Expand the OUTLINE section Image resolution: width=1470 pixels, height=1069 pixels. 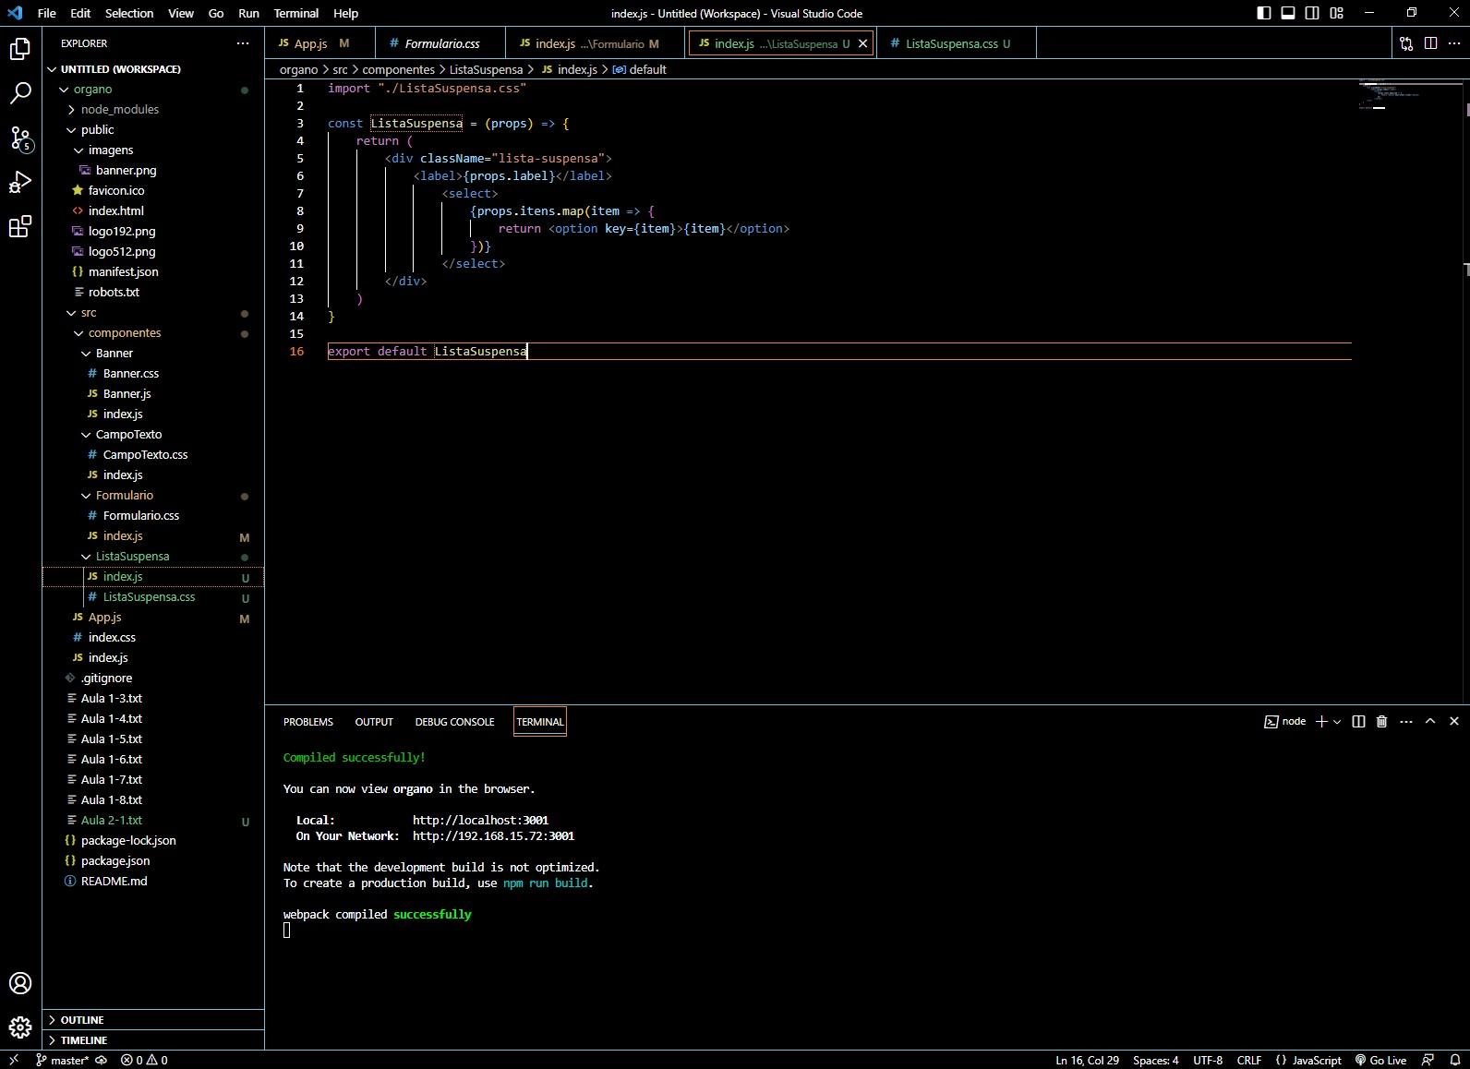(x=153, y=1020)
